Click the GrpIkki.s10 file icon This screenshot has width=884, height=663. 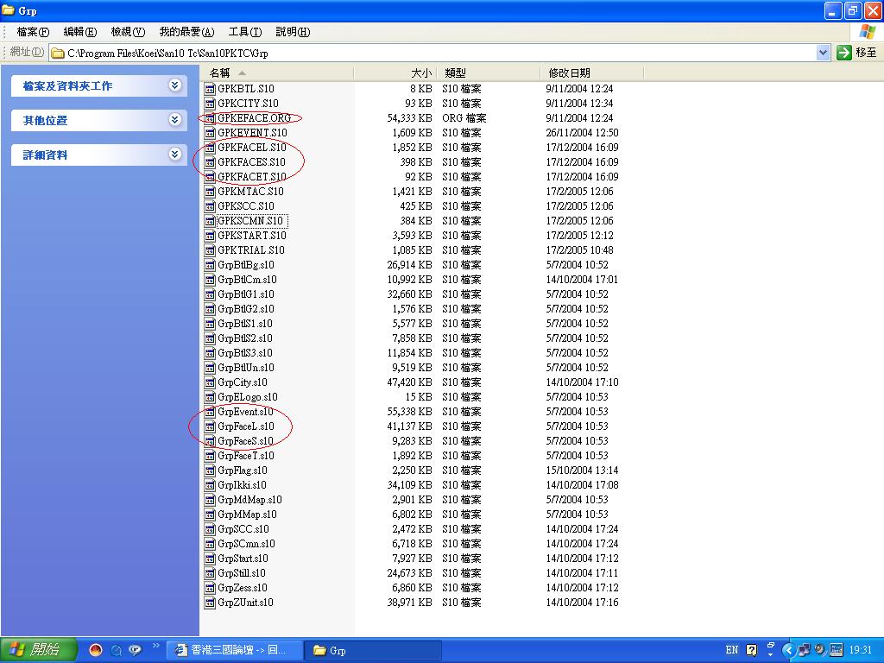[210, 485]
